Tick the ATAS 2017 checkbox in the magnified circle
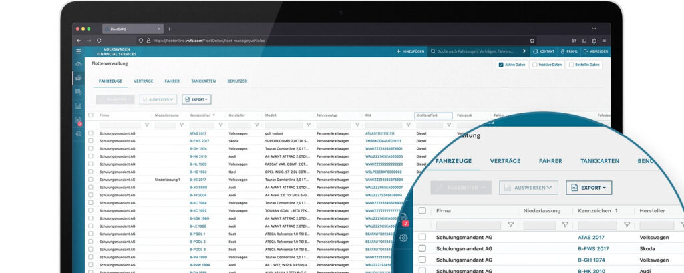Image resolution: width=684 pixels, height=273 pixels. pyautogui.click(x=422, y=237)
